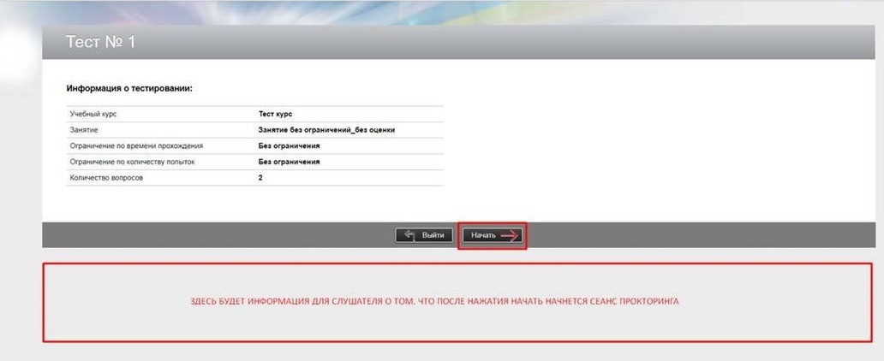884x361 pixels.
Task: Click the 'Количество вопросов' label
Action: (x=106, y=177)
